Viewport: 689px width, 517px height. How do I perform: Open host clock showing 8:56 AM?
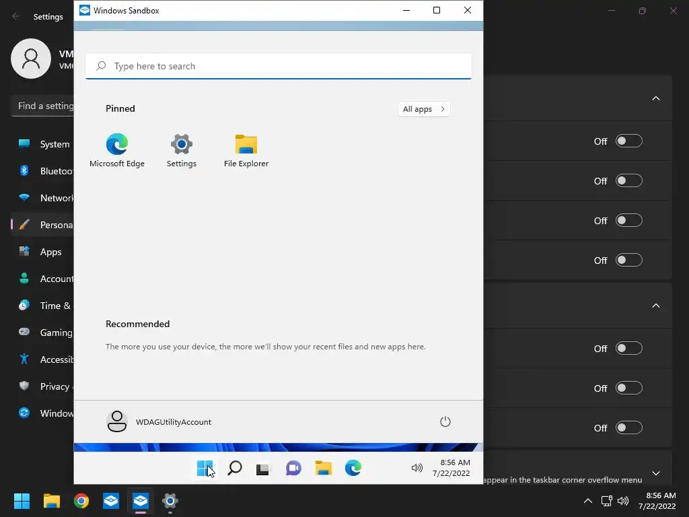click(x=657, y=501)
